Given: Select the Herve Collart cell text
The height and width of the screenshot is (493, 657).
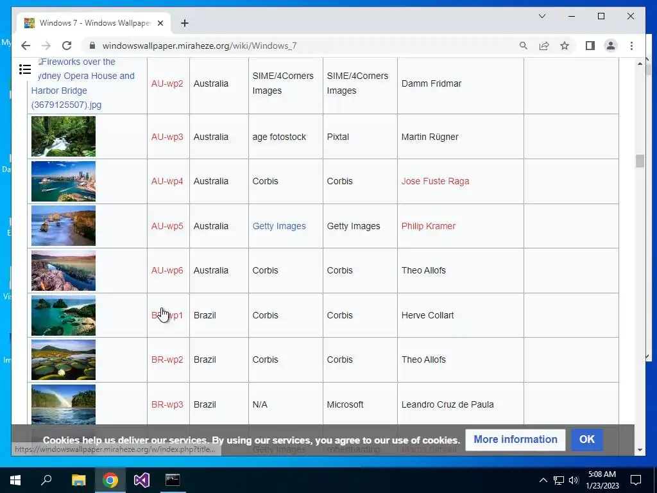Looking at the screenshot, I should [x=427, y=315].
